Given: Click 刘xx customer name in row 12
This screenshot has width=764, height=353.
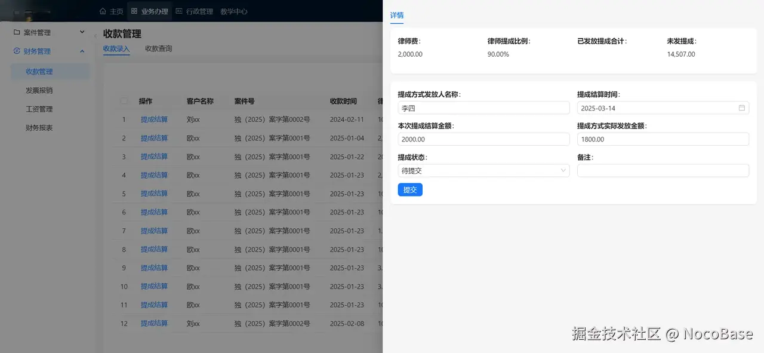Looking at the screenshot, I should pyautogui.click(x=193, y=323).
